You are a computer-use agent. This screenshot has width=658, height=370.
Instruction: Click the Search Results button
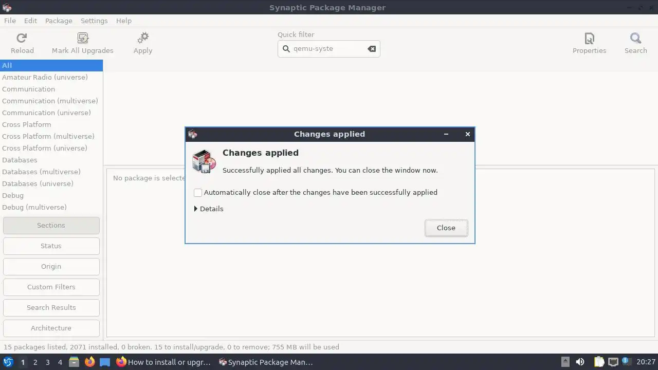tap(51, 307)
